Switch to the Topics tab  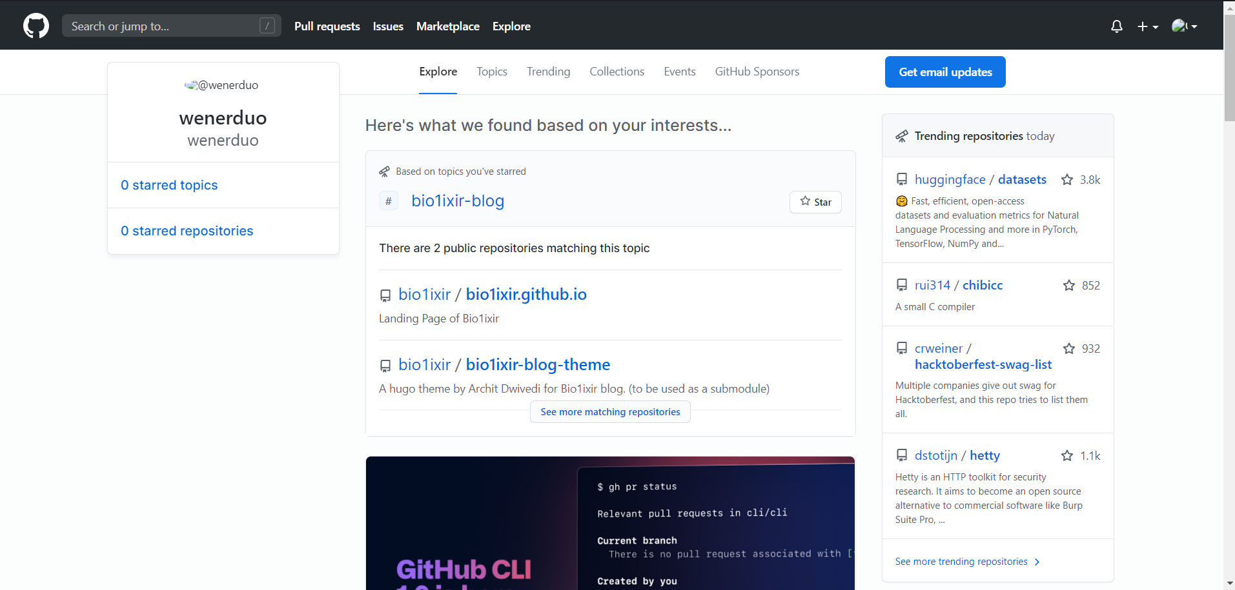[x=492, y=72]
